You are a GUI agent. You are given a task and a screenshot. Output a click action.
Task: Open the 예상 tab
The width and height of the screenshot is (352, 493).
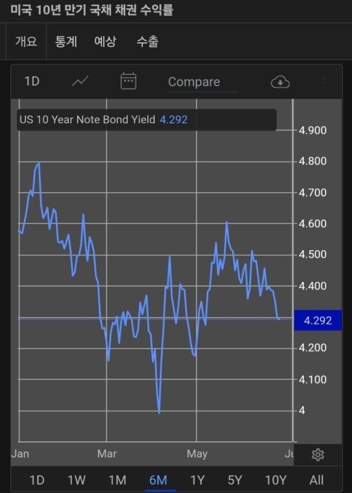click(x=105, y=41)
